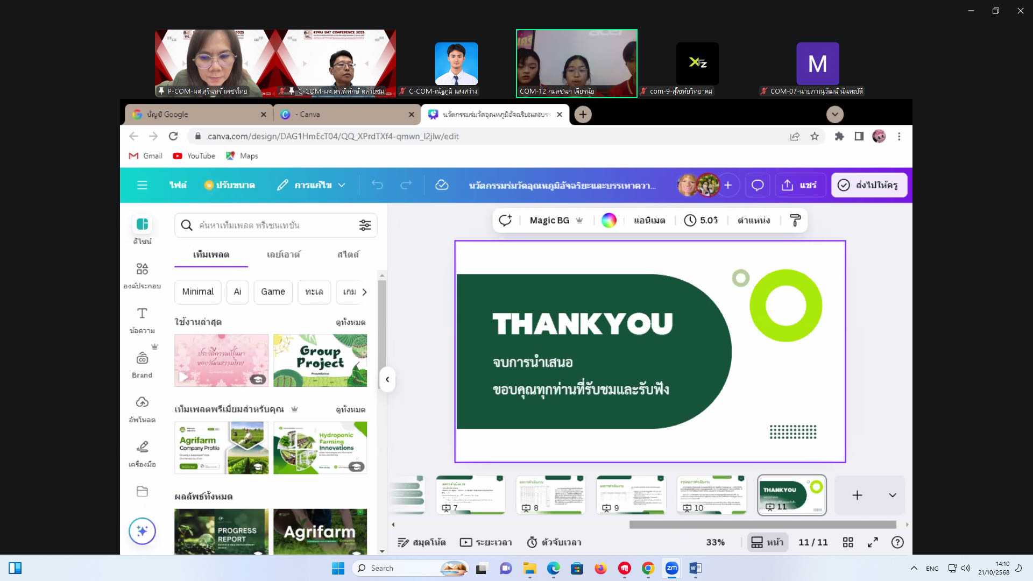This screenshot has width=1033, height=581.
Task: Collapse the side panel with the arrow handle
Action: 387,379
